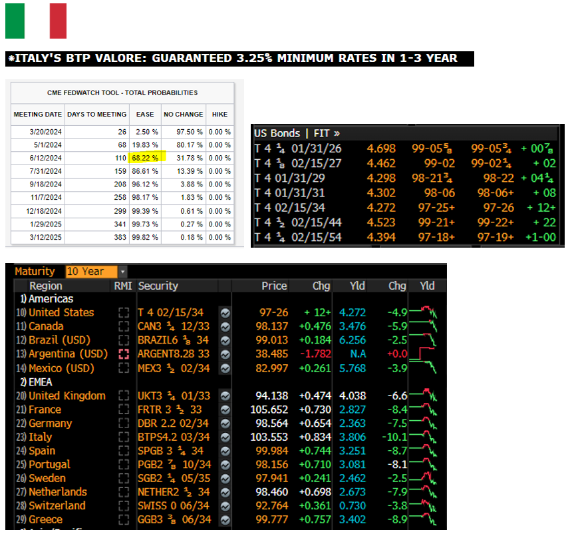
Task: Click the MEETING DATE column header
Action: [38, 115]
